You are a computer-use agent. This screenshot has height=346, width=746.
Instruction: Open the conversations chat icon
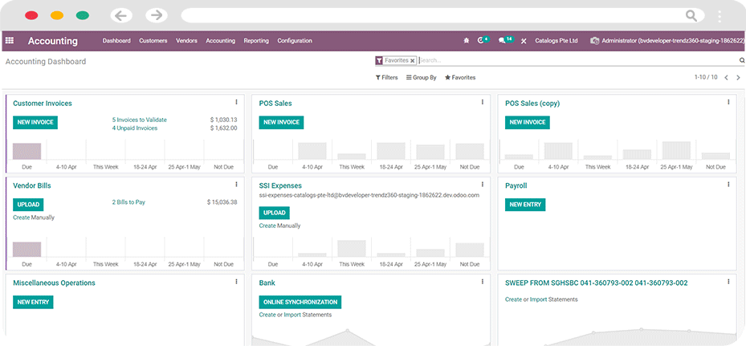[x=501, y=41]
